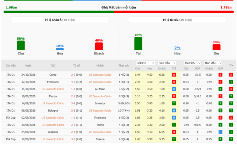Click the 5.50 home odds in Juventus row
Screen dimensions: 237x144
[x=137, y=103]
